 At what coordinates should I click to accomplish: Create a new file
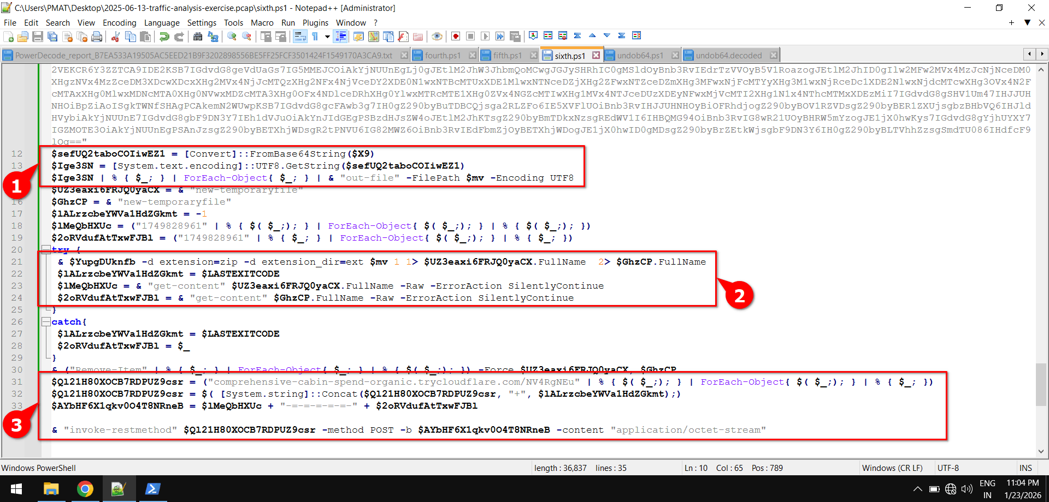[x=9, y=36]
